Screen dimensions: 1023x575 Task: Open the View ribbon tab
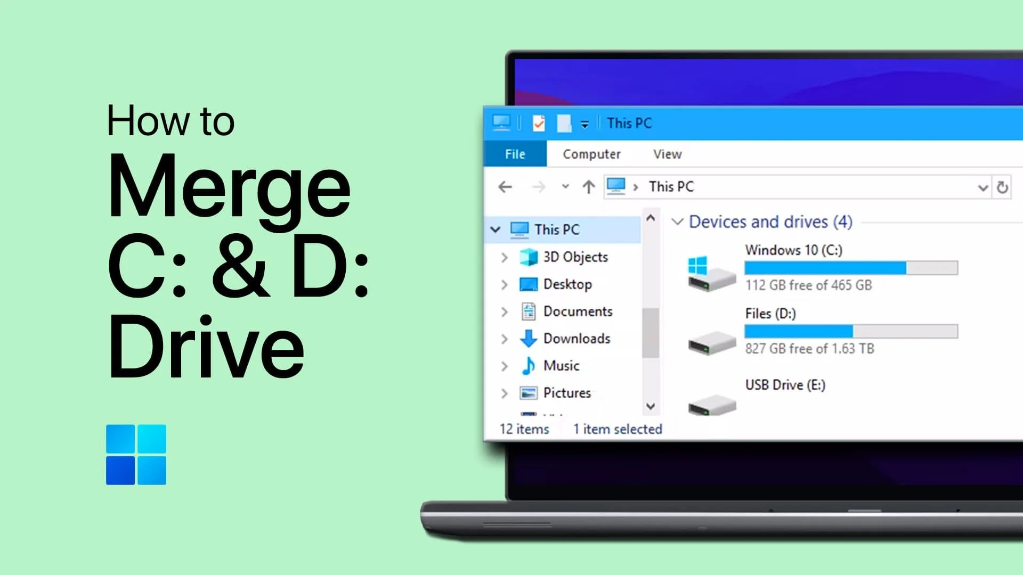667,154
